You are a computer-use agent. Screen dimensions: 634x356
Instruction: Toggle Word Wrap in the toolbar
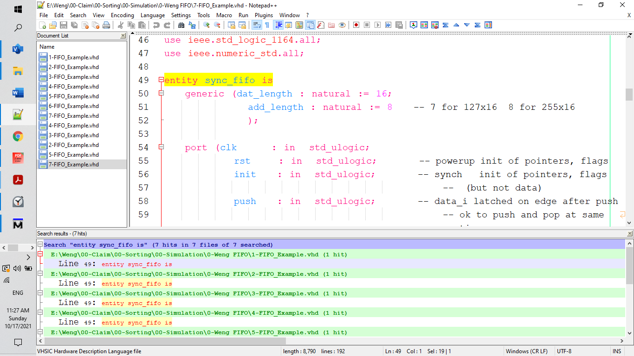(256, 25)
